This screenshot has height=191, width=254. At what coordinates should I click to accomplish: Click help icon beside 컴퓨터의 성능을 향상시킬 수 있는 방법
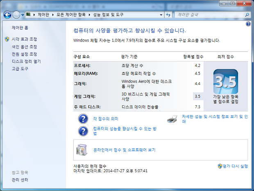click(x=83, y=131)
